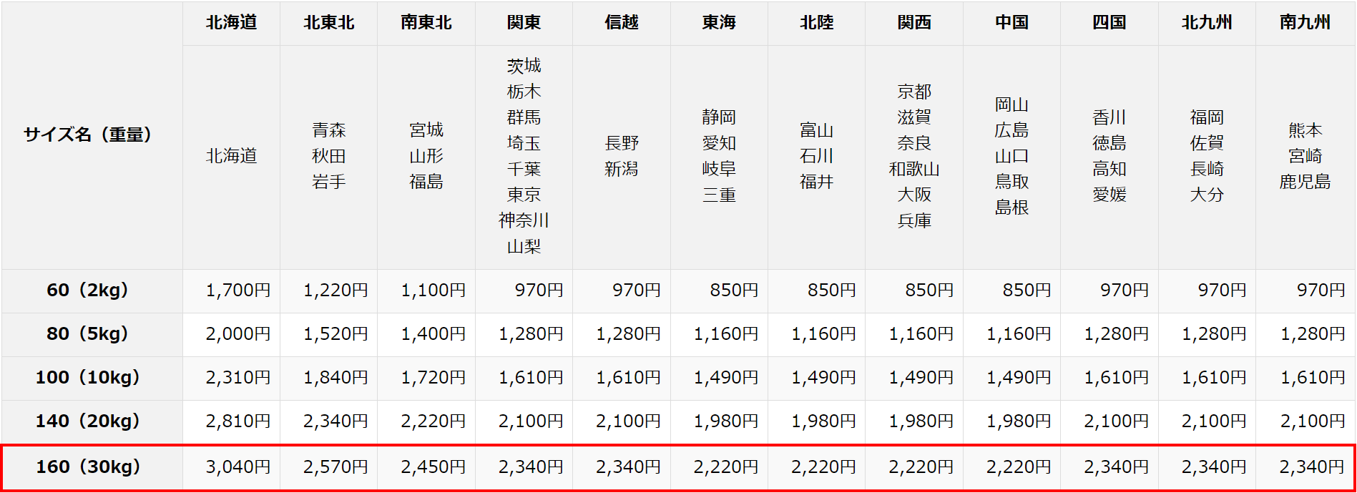The height and width of the screenshot is (493, 1357).
Task: Click the 南九州 region column header
Action: 1305,23
